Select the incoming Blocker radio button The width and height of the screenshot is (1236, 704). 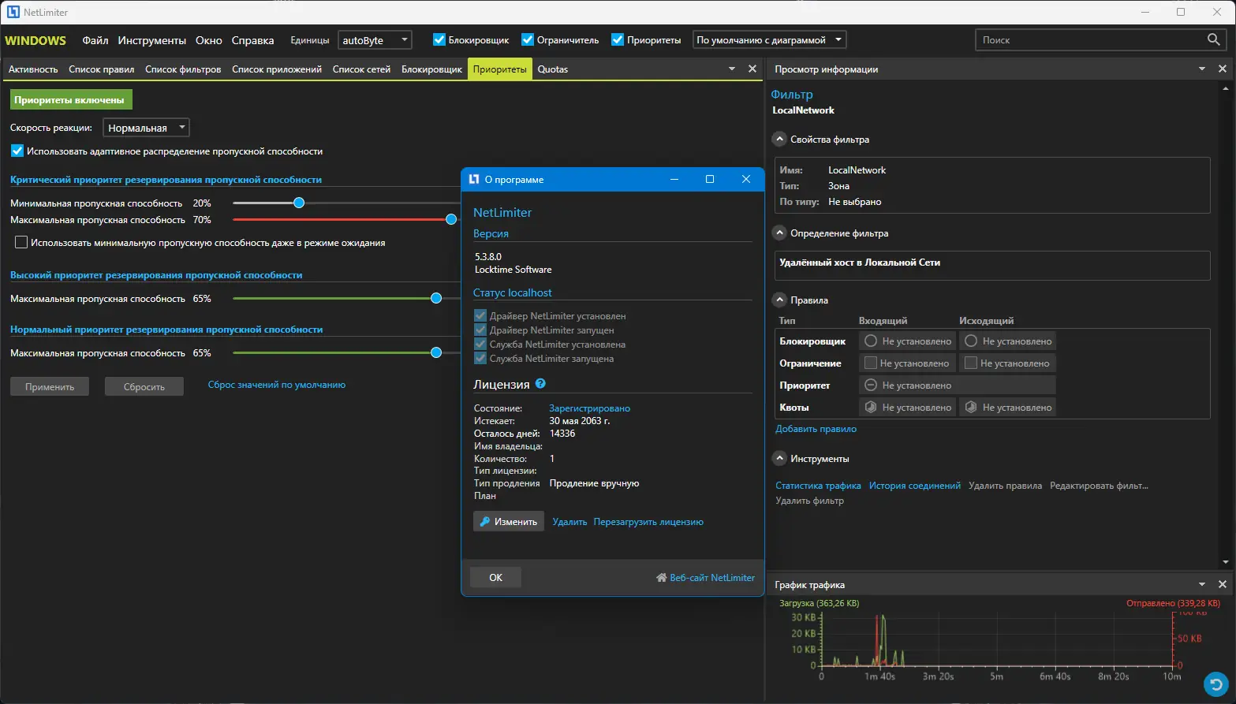point(871,341)
